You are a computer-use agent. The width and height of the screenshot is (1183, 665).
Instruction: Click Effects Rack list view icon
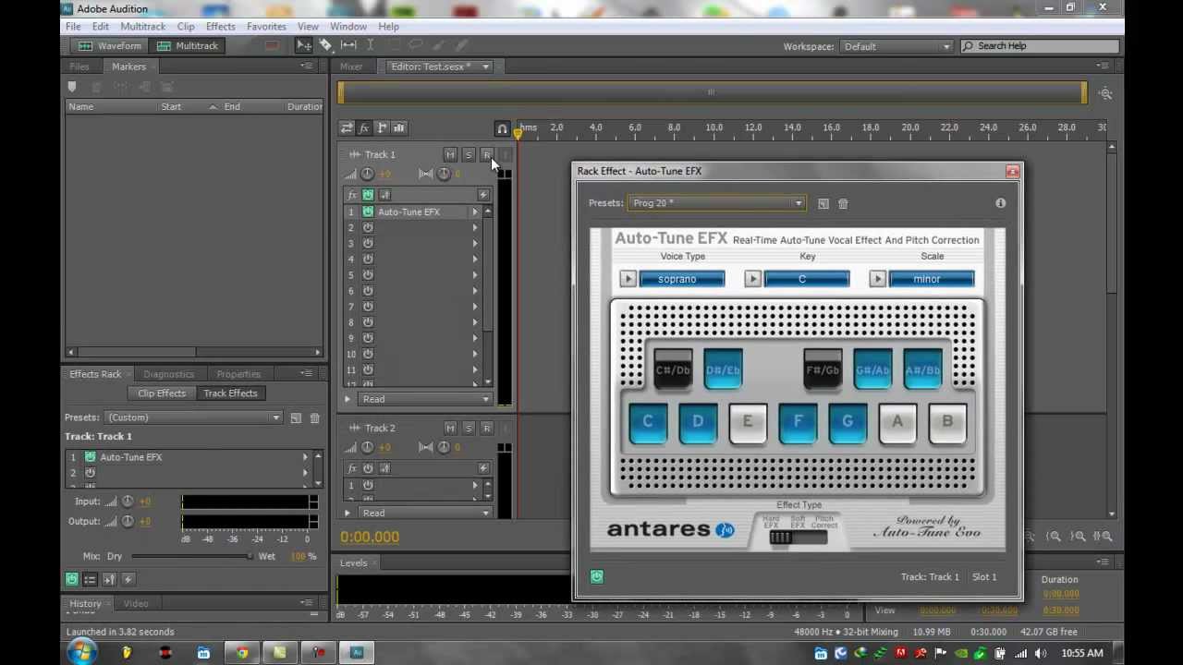(90, 579)
